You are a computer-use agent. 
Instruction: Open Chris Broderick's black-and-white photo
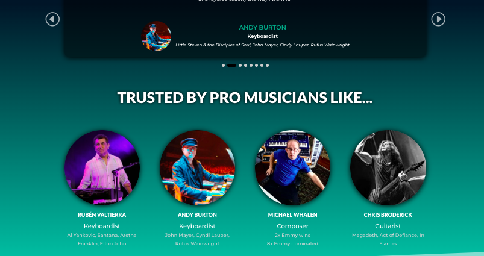[x=388, y=167]
